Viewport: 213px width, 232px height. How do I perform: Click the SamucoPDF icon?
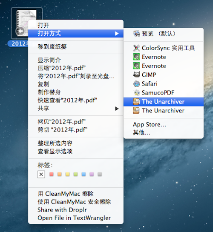136,93
